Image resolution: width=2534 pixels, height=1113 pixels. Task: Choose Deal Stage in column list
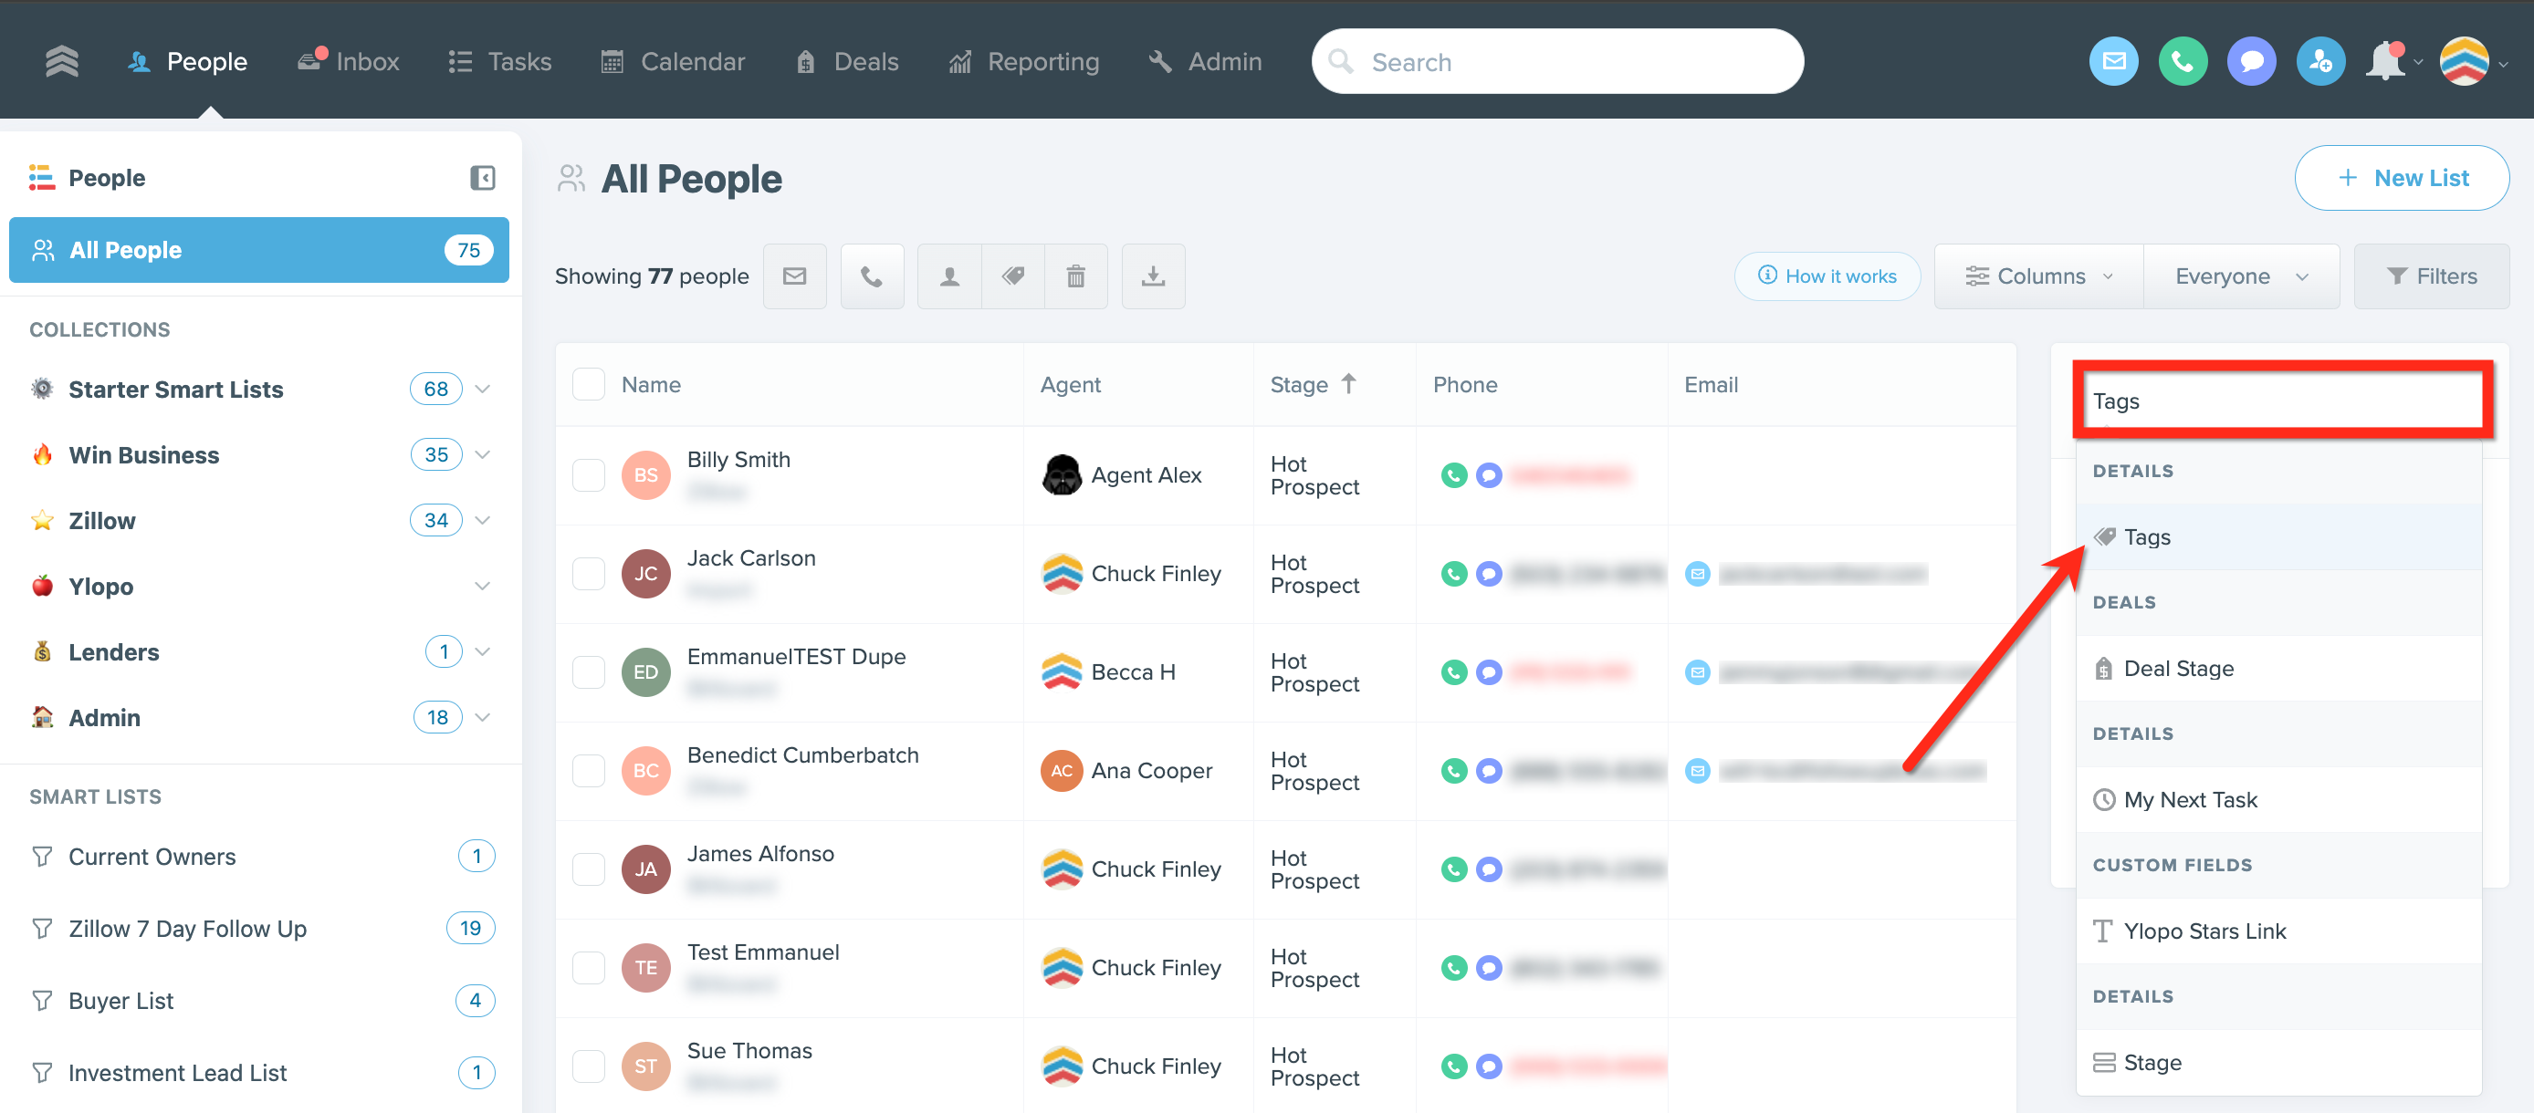(2279, 669)
